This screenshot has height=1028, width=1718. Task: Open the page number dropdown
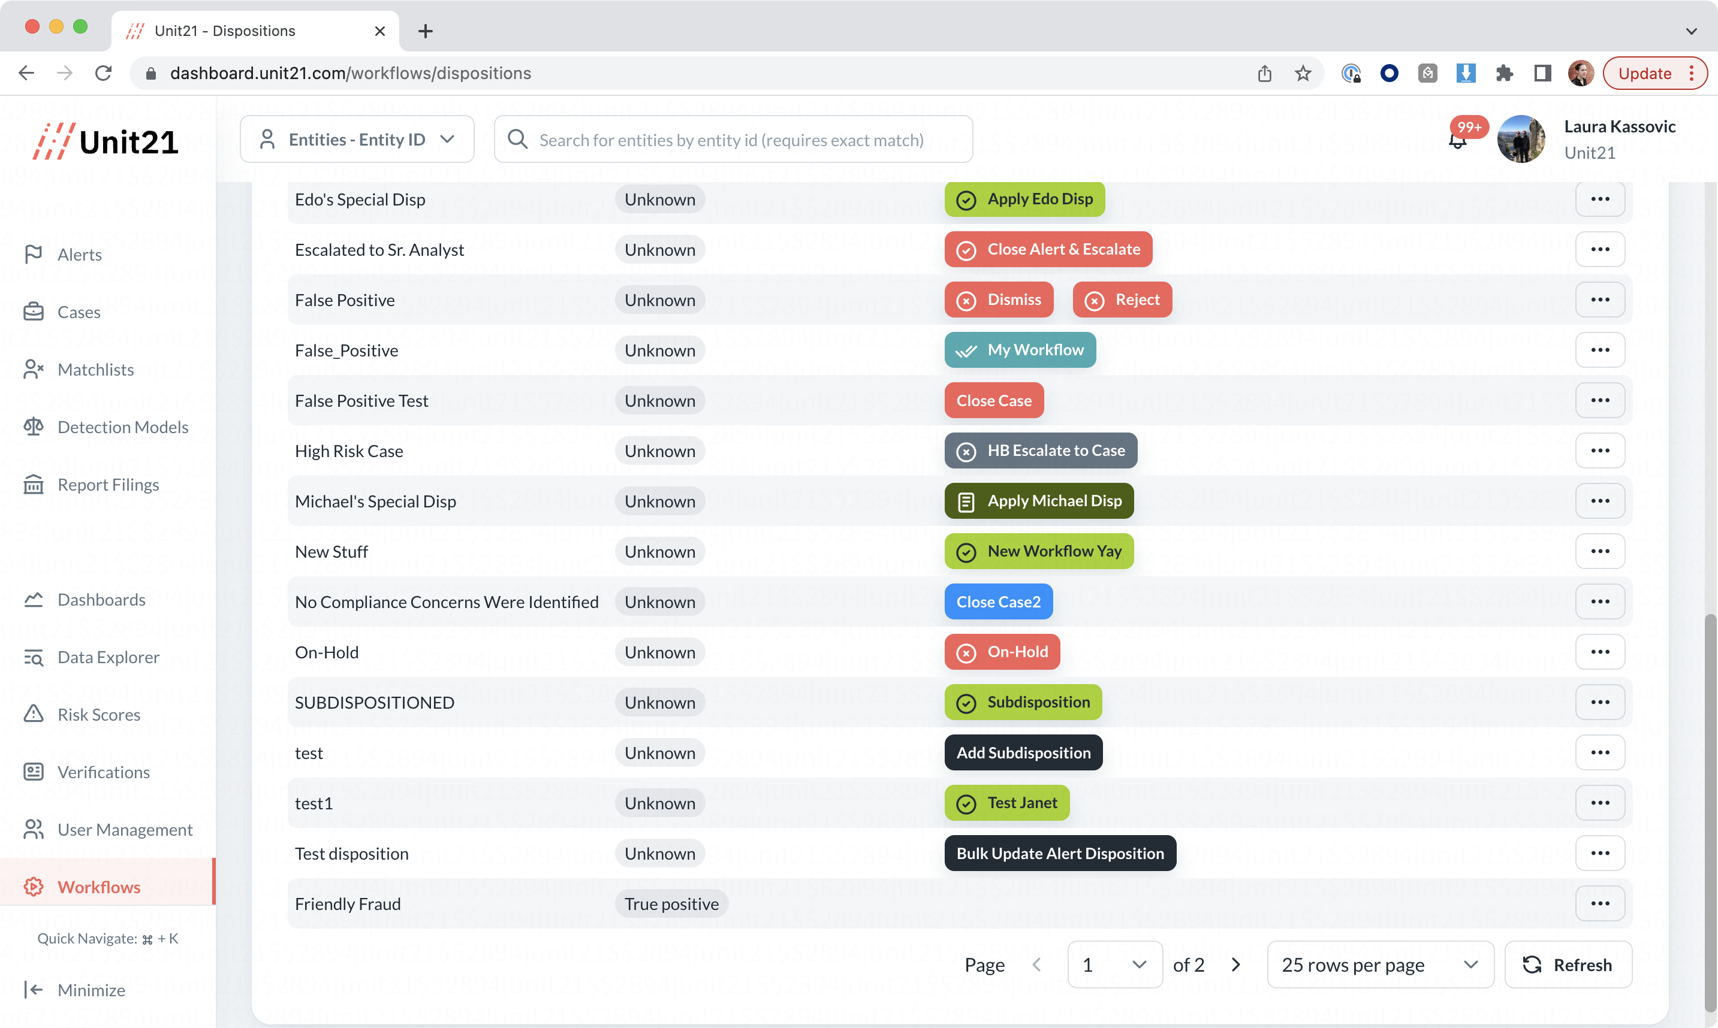coord(1114,964)
